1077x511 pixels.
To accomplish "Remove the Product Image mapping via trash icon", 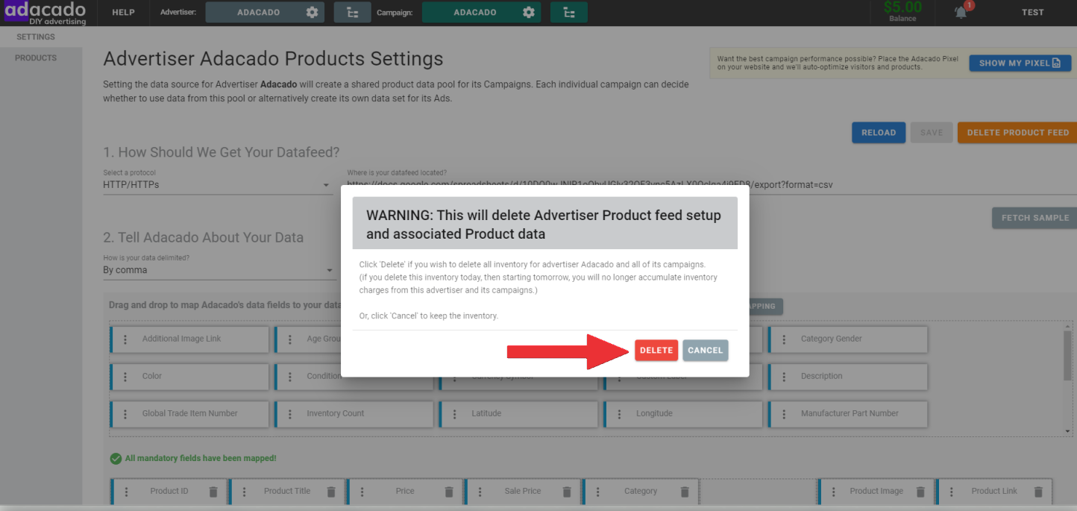I will tap(920, 492).
